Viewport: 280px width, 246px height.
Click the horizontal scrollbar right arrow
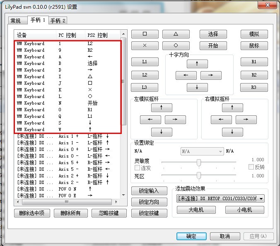[116, 202]
